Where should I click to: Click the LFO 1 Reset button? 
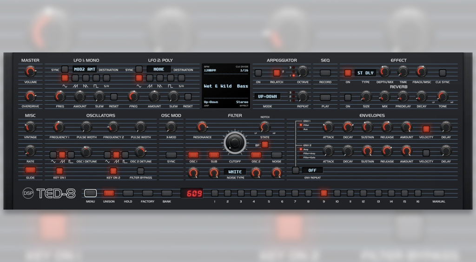pos(114,96)
